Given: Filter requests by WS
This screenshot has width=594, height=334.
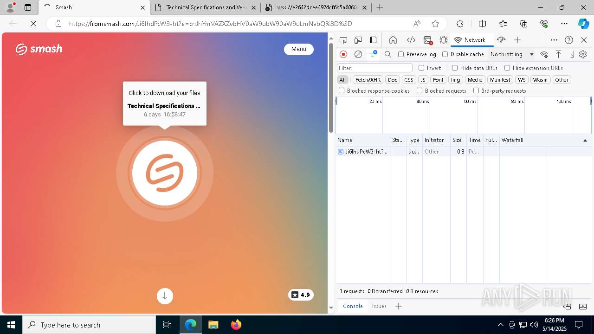Looking at the screenshot, I should tap(522, 80).
